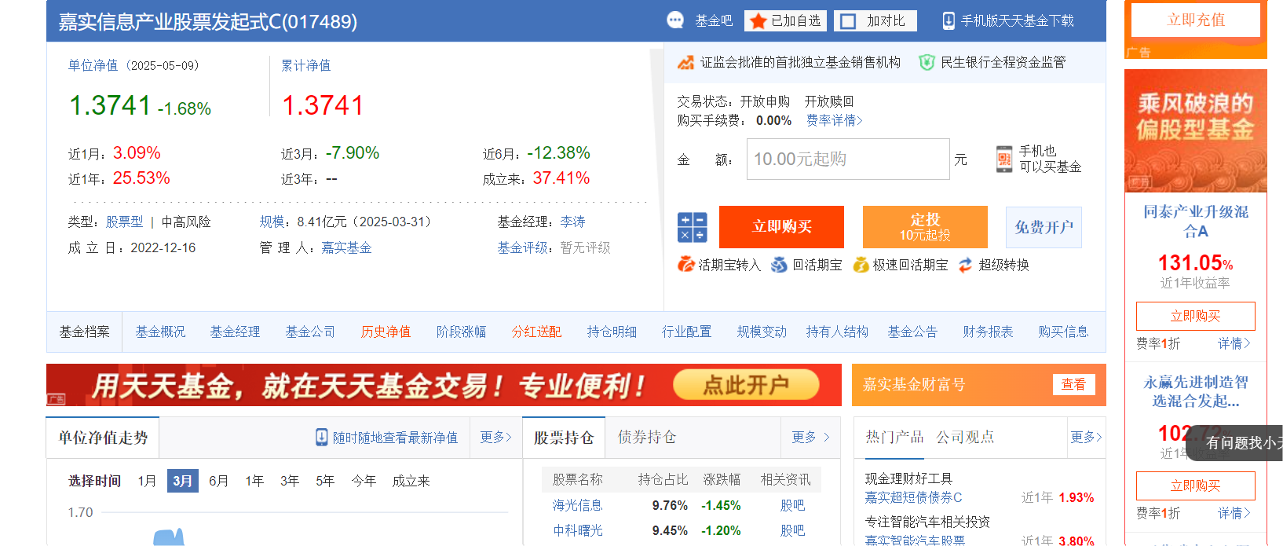This screenshot has height=546, width=1283.
Task: Open the blue calculator icon
Action: pos(692,227)
